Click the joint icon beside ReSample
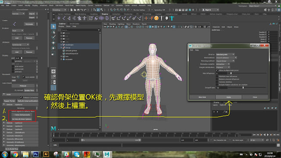The image size is (281, 158). tap(14, 24)
